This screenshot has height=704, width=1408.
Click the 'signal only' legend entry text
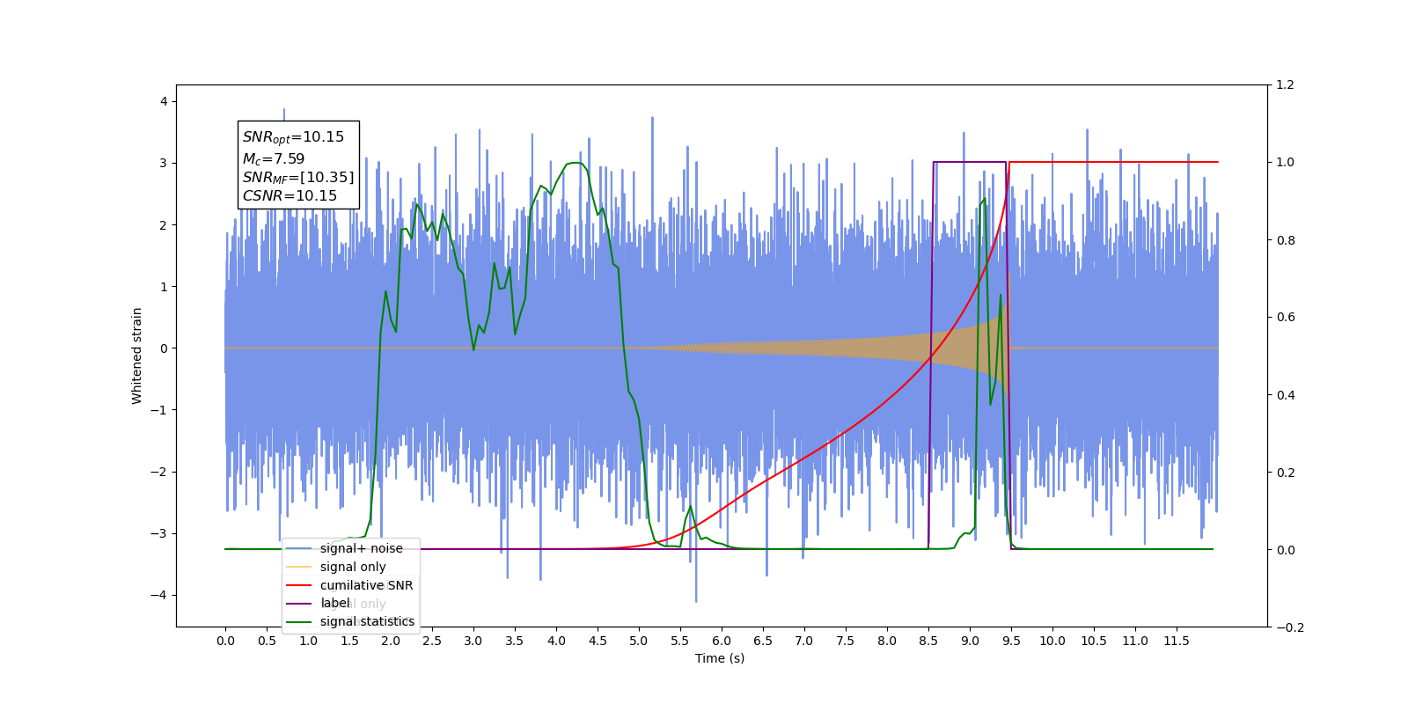click(x=353, y=567)
